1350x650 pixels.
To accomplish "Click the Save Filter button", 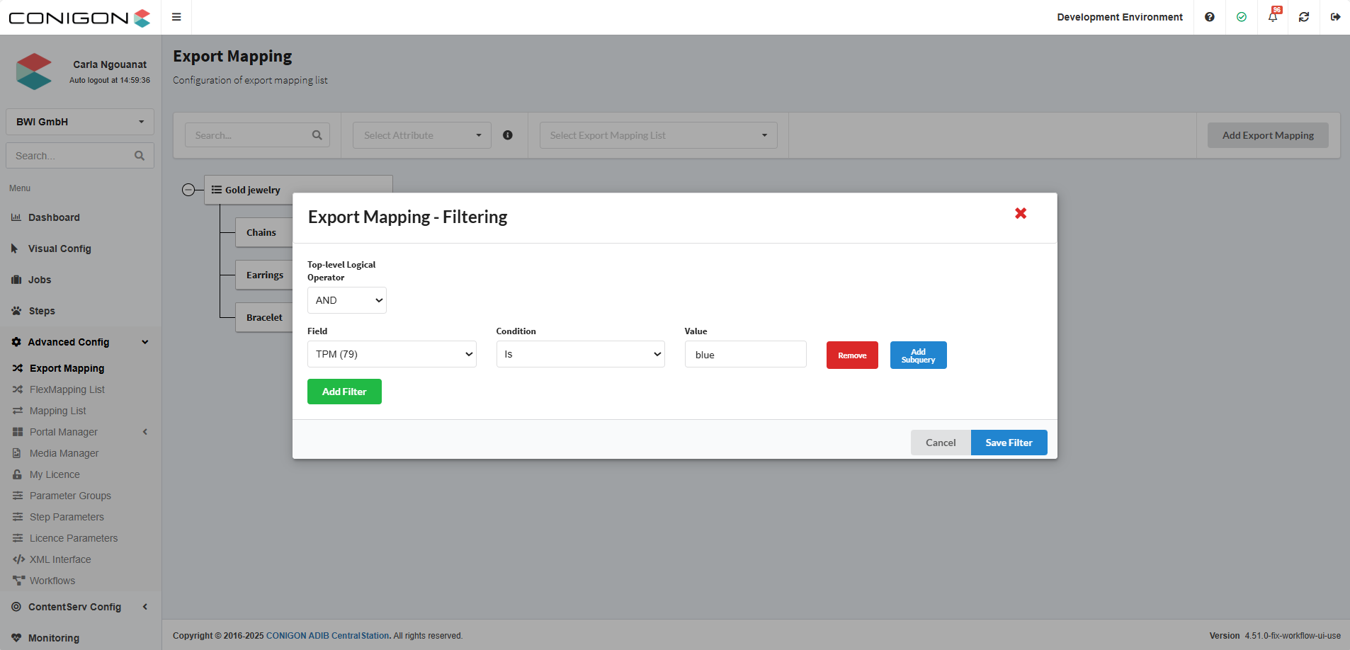I will tap(1009, 443).
